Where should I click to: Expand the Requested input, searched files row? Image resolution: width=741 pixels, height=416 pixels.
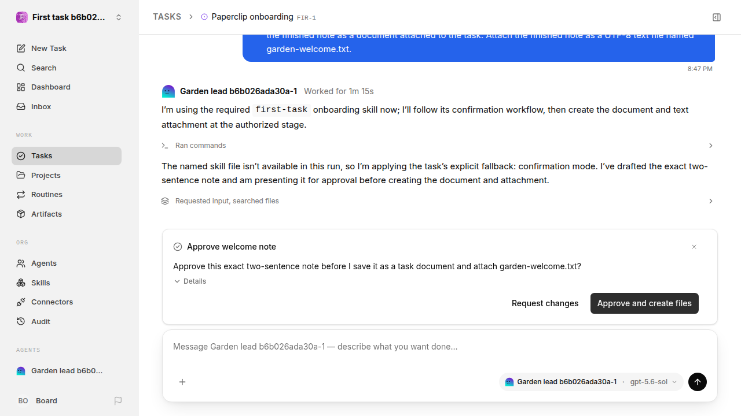(437, 201)
